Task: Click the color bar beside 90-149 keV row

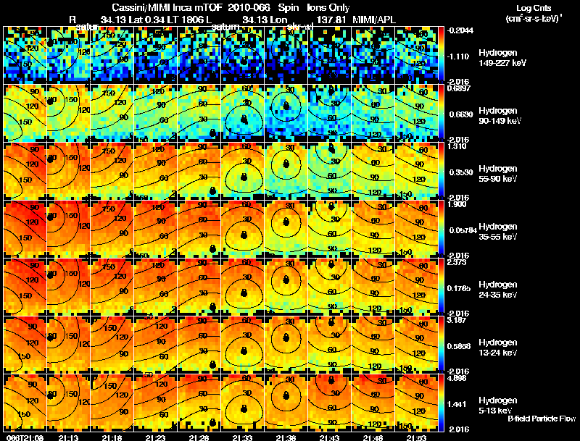Action: (x=442, y=113)
